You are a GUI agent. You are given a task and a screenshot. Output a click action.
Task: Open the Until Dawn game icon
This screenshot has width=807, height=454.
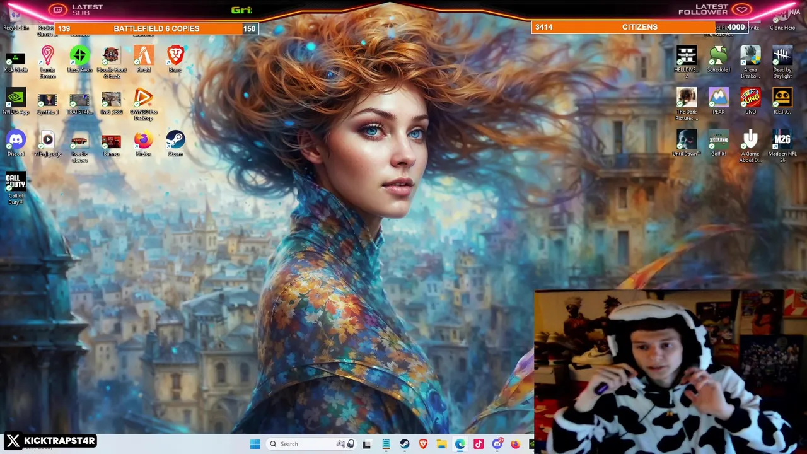point(687,144)
